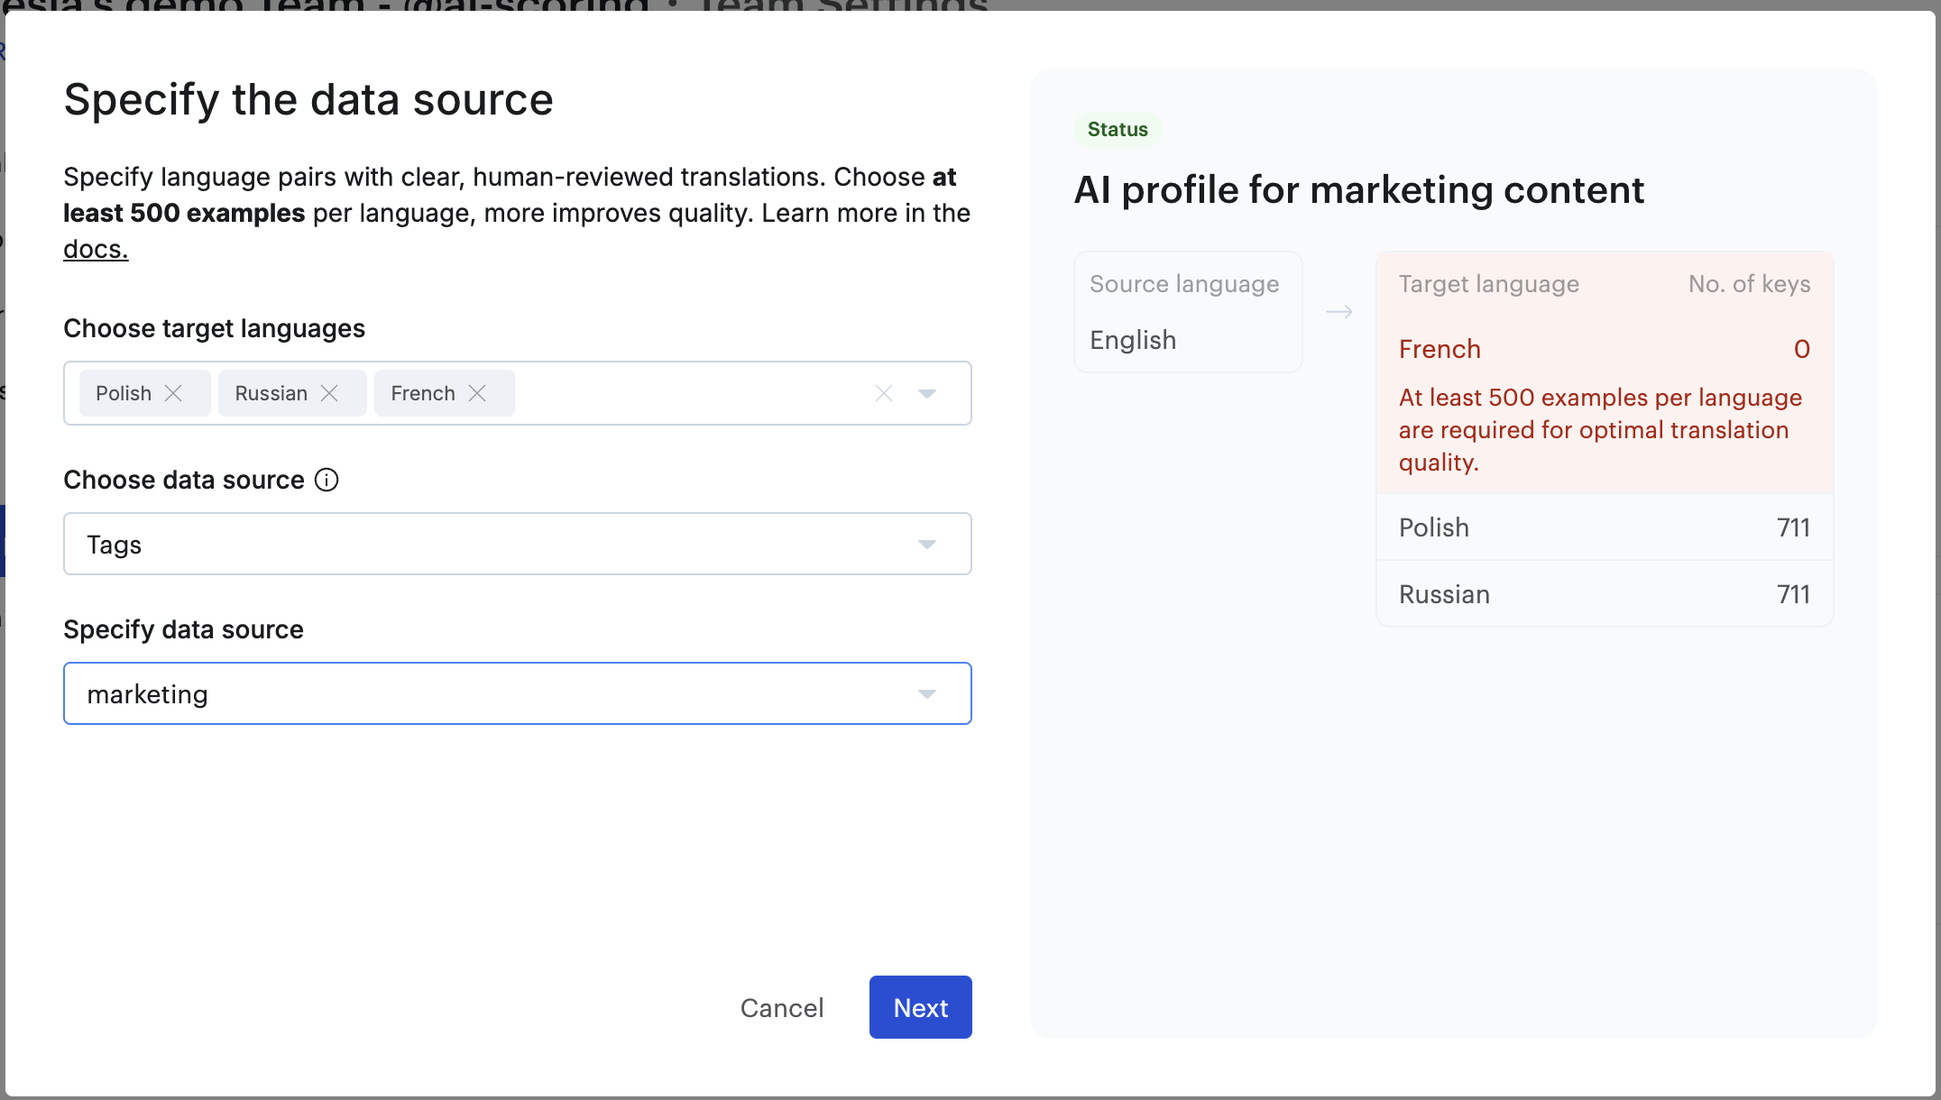Click the AI profile for marketing content heading
1941x1100 pixels.
1358,190
